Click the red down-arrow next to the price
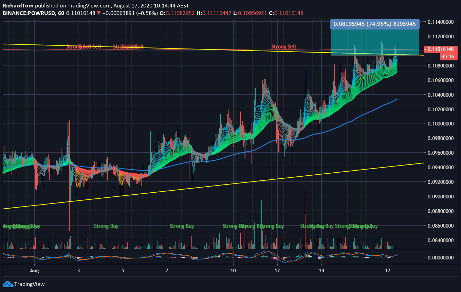Viewport: 461px width, 292px height. pos(98,13)
